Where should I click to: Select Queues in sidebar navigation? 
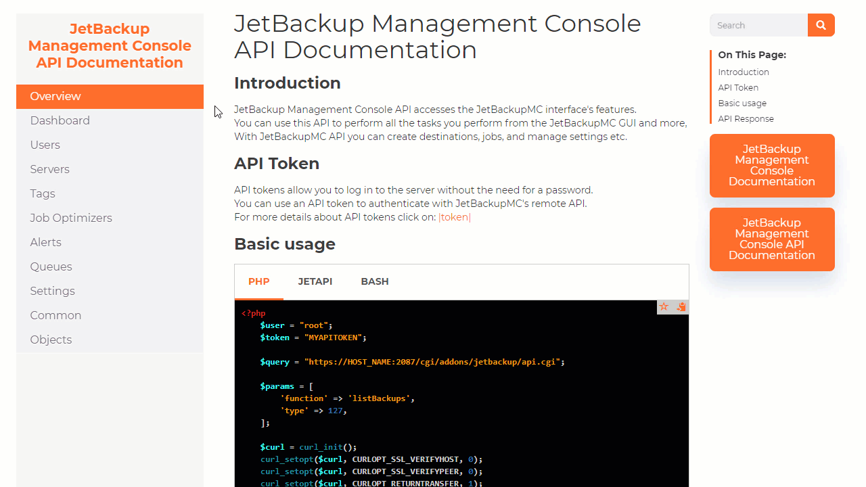coord(110,267)
